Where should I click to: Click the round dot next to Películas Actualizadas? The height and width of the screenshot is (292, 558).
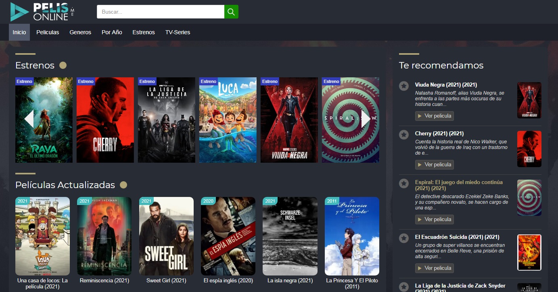[x=123, y=185]
